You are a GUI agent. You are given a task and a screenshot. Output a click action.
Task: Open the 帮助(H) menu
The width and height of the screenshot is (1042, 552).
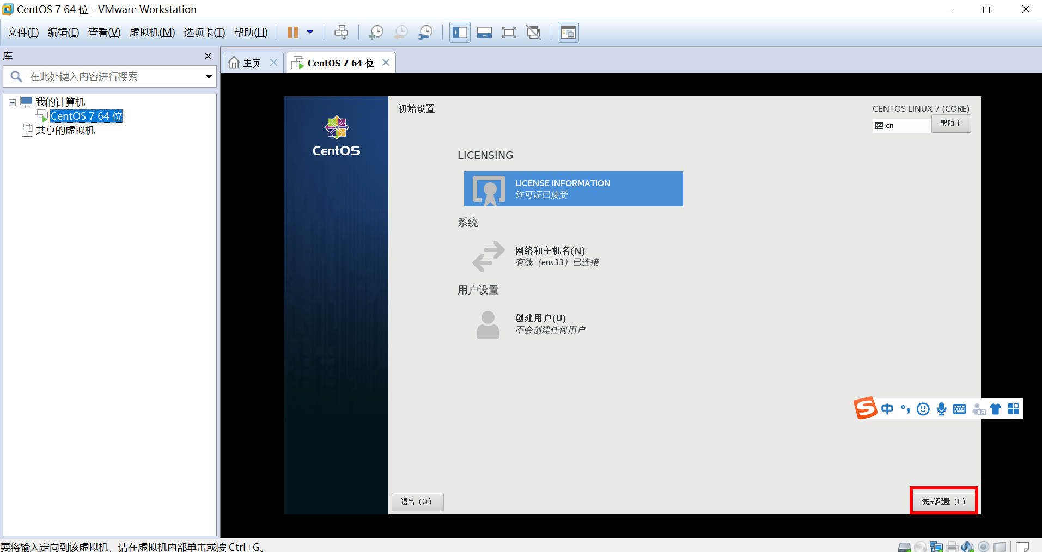(251, 33)
